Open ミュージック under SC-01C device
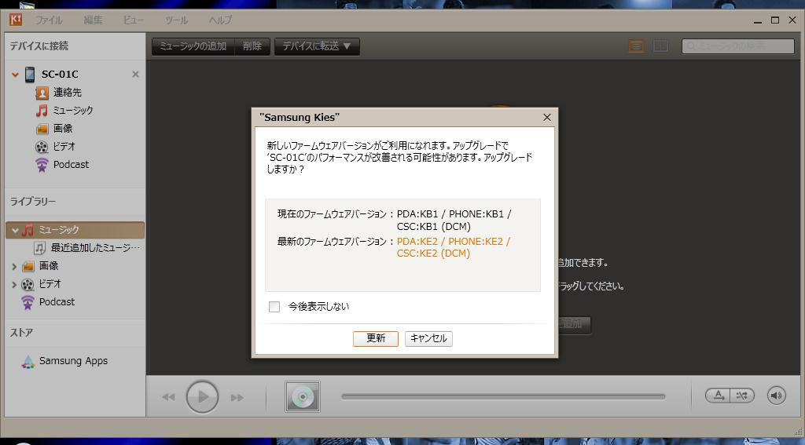The image size is (805, 445). point(73,110)
